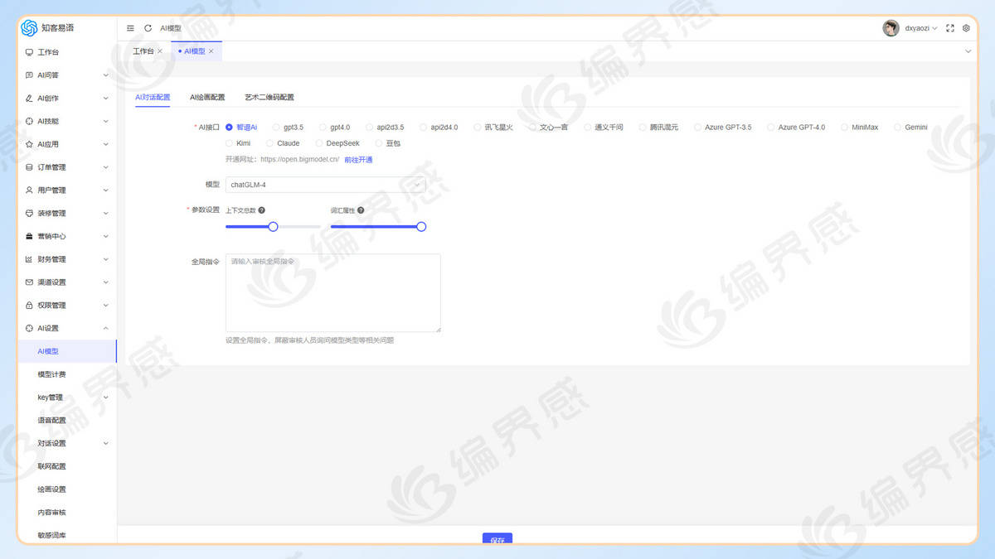
Task: Click the 订单管理 icon in sidebar
Action: [x=30, y=167]
